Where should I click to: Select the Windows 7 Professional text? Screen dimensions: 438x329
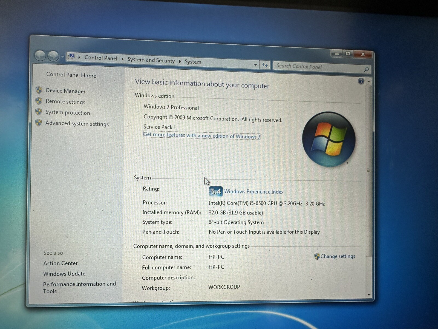click(x=171, y=107)
